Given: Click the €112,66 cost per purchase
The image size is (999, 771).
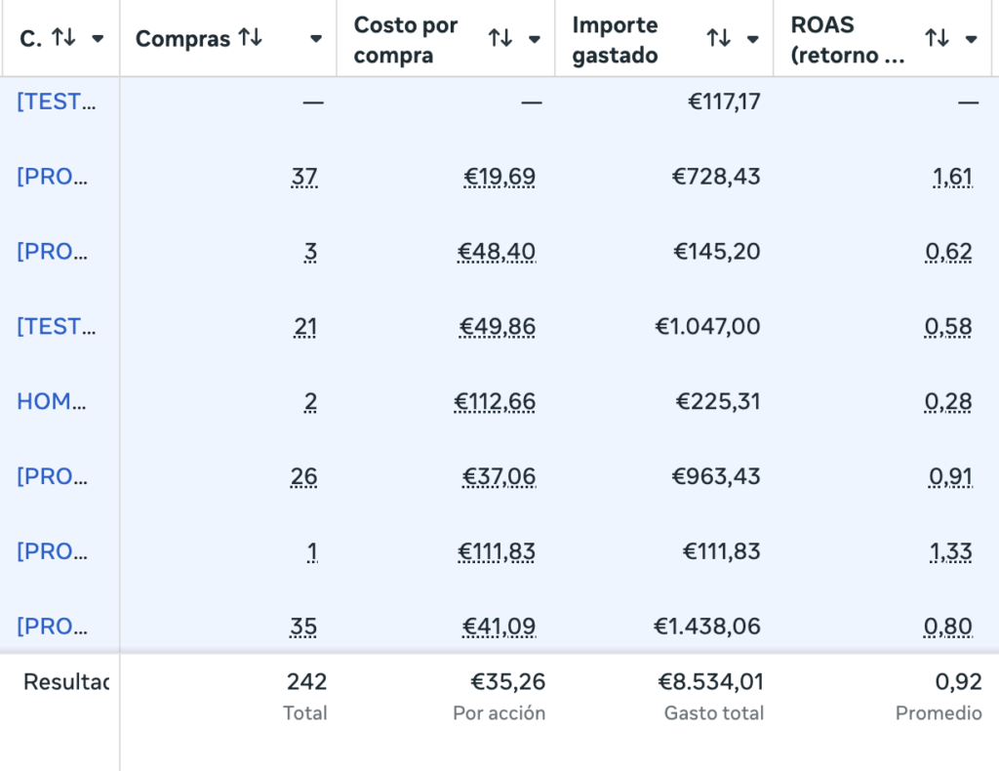Looking at the screenshot, I should coord(495,401).
